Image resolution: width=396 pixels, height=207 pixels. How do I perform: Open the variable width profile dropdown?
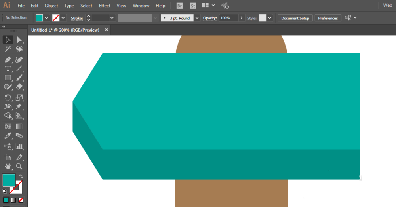155,18
